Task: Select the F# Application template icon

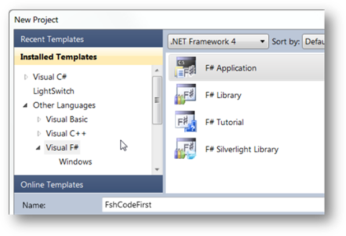Action: pyautogui.click(x=185, y=68)
